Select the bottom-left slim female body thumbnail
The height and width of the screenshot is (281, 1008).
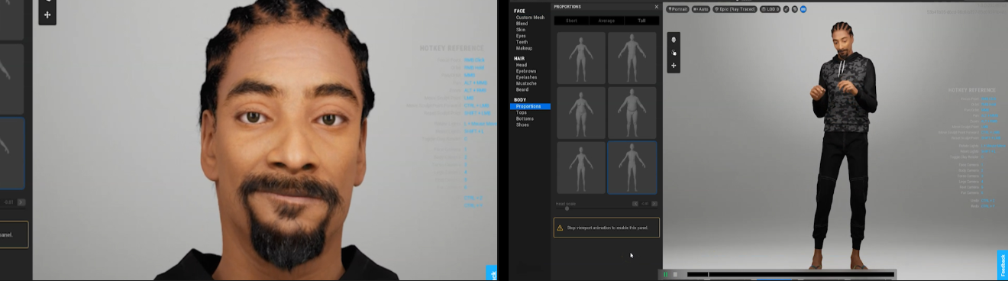581,168
